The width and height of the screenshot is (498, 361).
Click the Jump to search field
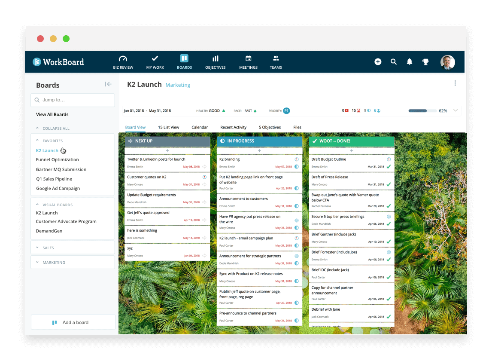(72, 100)
